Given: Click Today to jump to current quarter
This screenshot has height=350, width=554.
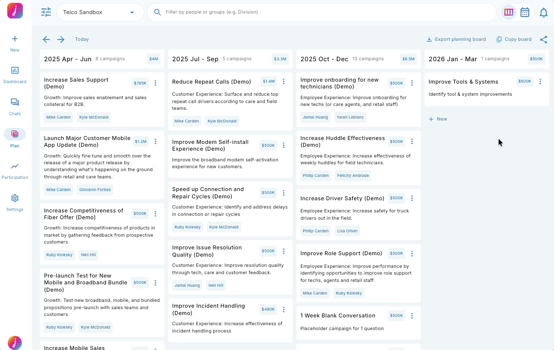Looking at the screenshot, I should tap(82, 39).
